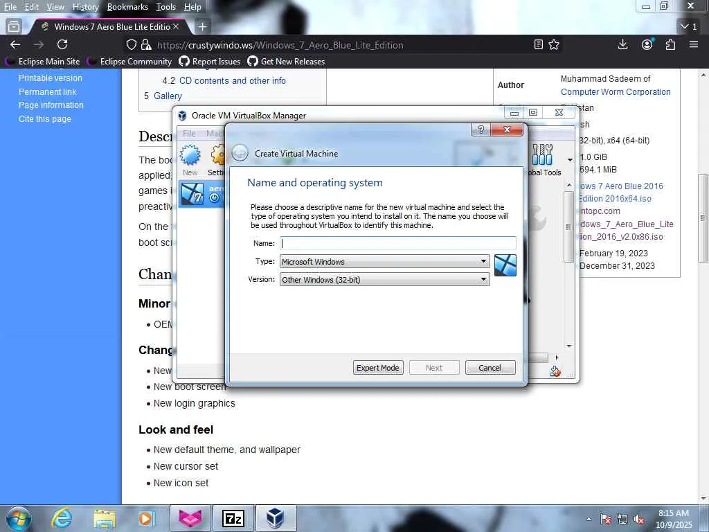The width and height of the screenshot is (709, 532).
Task: Click Permanent link in sidebar
Action: pos(48,92)
